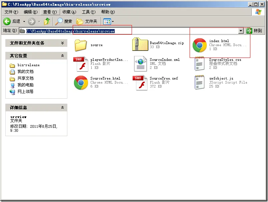Open 我的文档 link in sidebar
This screenshot has height=202, width=268.
[25, 72]
